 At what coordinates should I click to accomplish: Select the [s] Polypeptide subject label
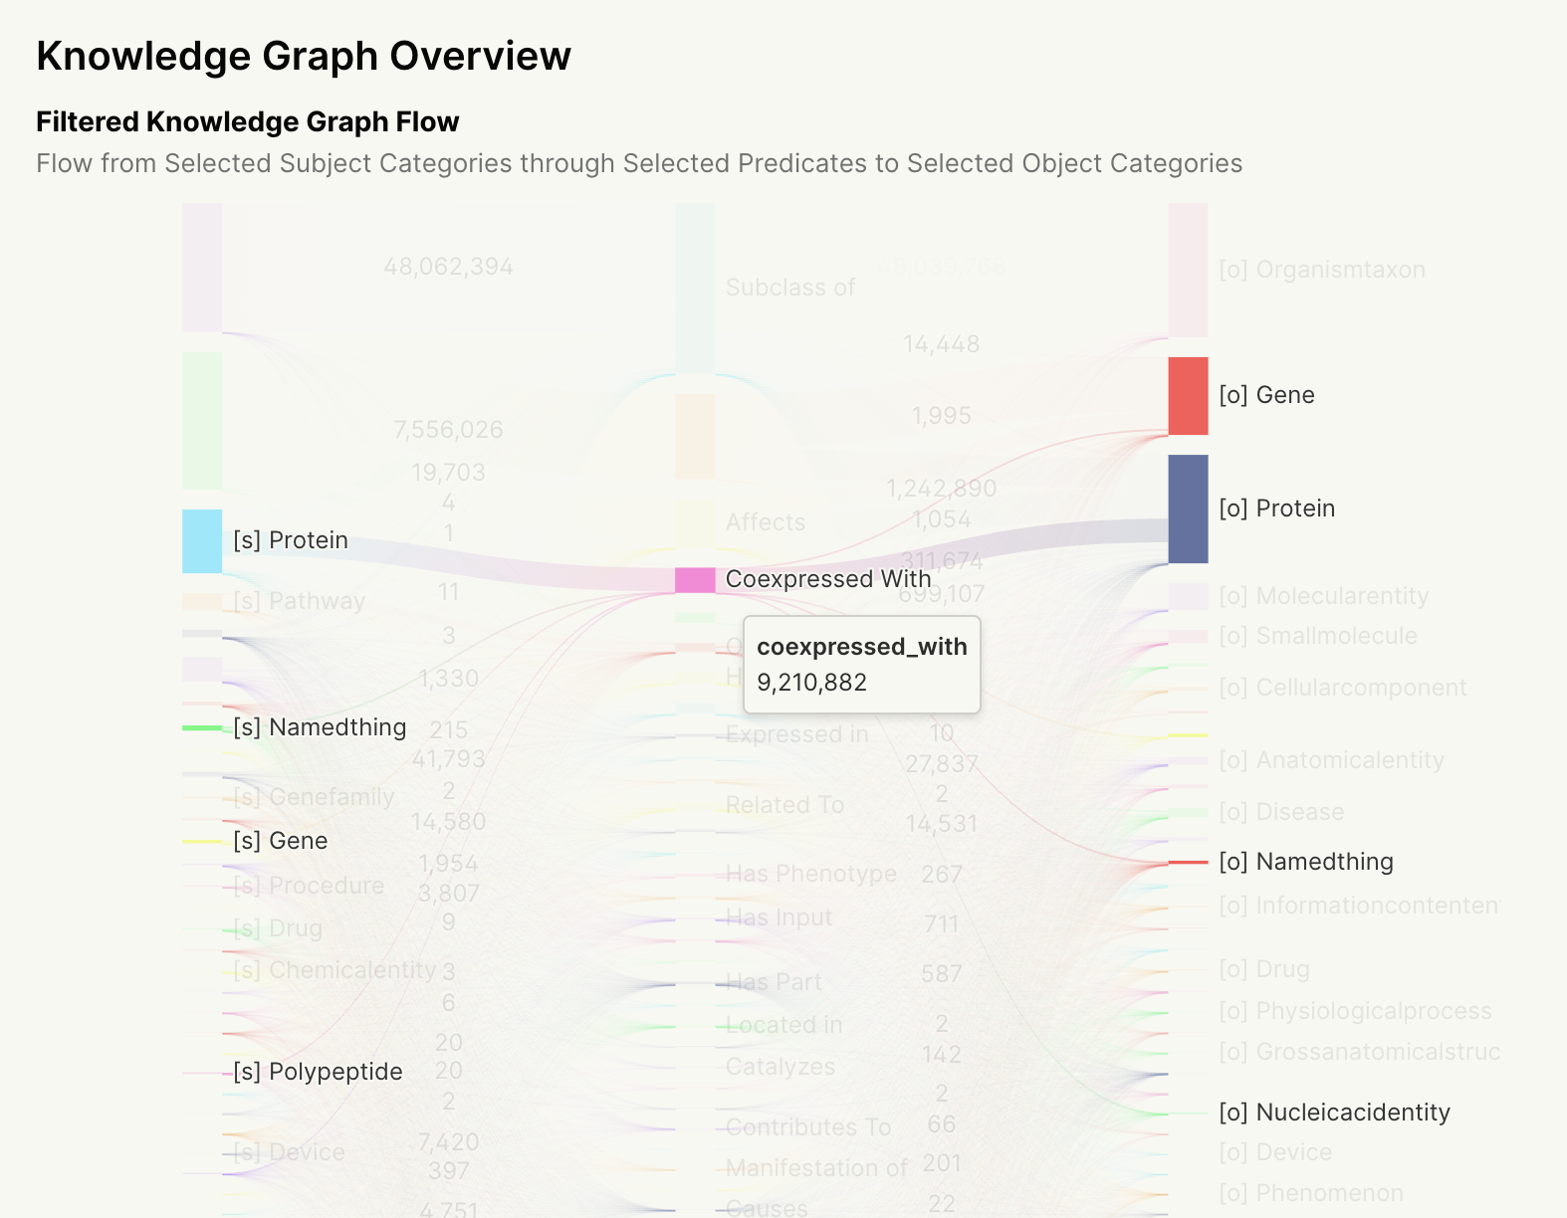318,1072
